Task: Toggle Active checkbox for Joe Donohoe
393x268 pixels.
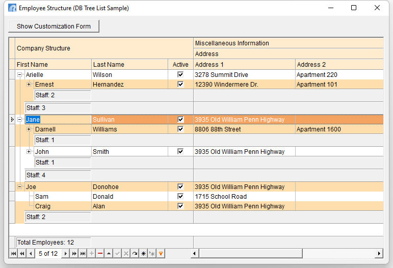Action: pos(180,186)
